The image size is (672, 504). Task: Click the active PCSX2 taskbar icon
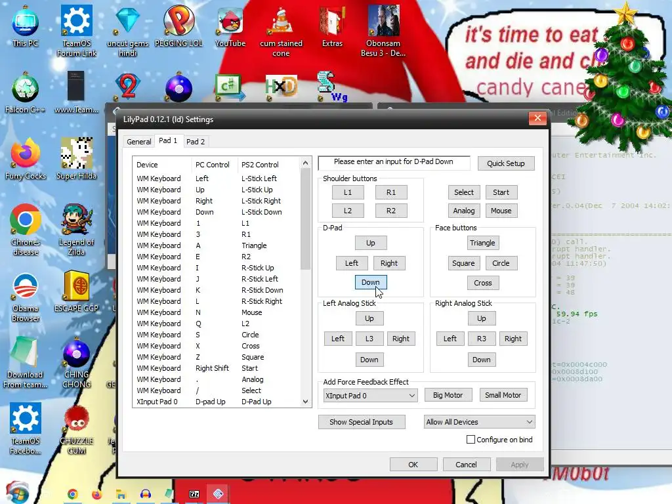coord(218,494)
